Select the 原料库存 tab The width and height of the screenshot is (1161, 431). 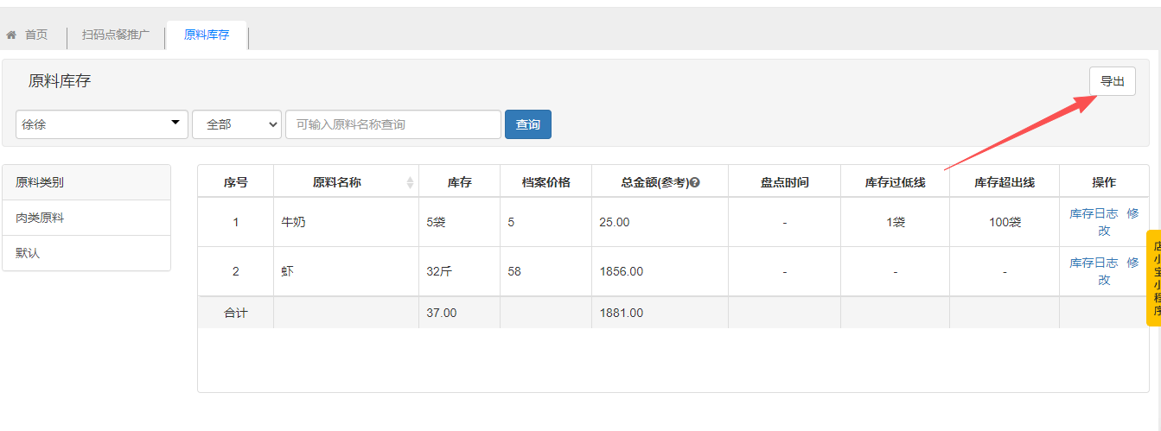[207, 35]
